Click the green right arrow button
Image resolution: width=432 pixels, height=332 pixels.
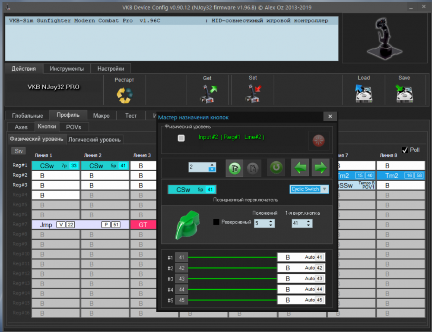pyautogui.click(x=320, y=168)
